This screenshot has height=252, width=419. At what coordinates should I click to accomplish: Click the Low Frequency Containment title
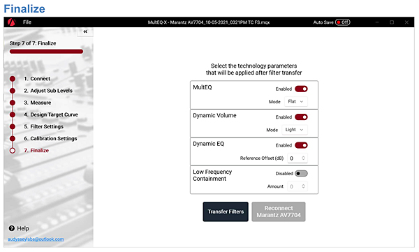[212, 175]
